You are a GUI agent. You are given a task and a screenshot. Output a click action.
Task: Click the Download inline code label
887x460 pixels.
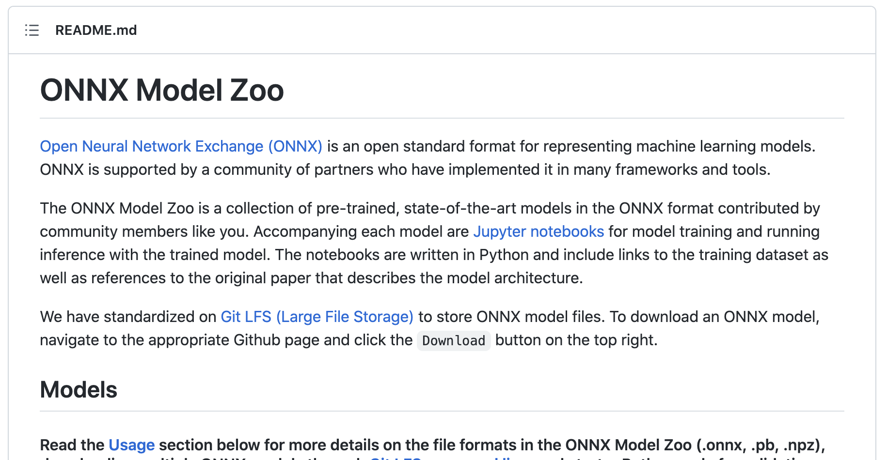453,340
